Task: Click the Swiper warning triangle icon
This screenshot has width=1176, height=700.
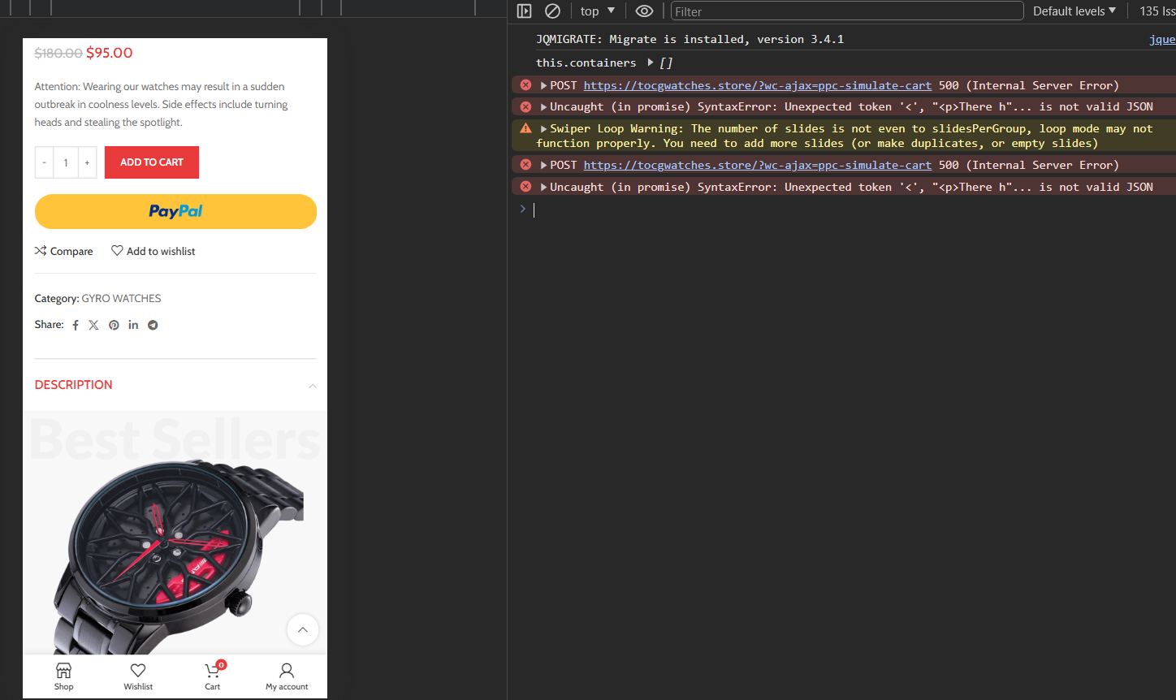Action: pos(525,128)
